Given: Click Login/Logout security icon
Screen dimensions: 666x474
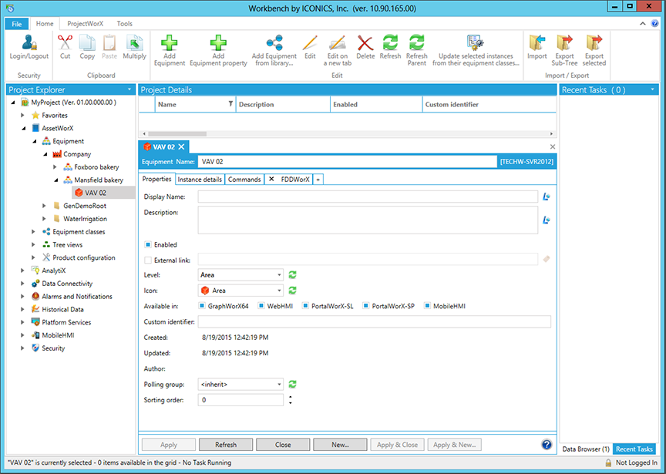Looking at the screenshot, I should tap(29, 45).
